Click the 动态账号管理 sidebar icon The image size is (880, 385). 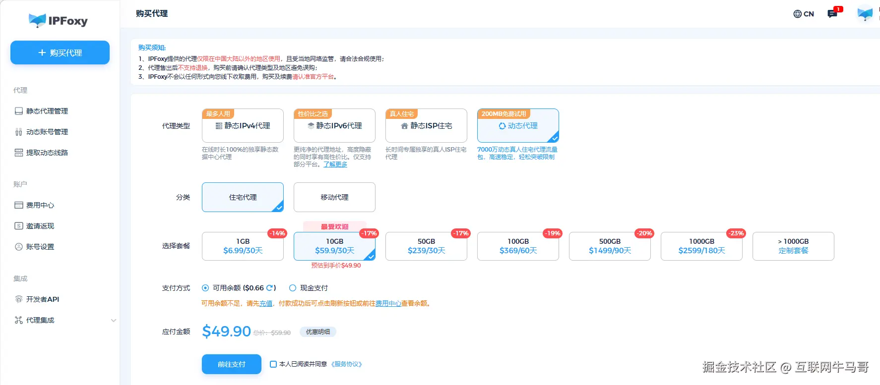coord(19,132)
